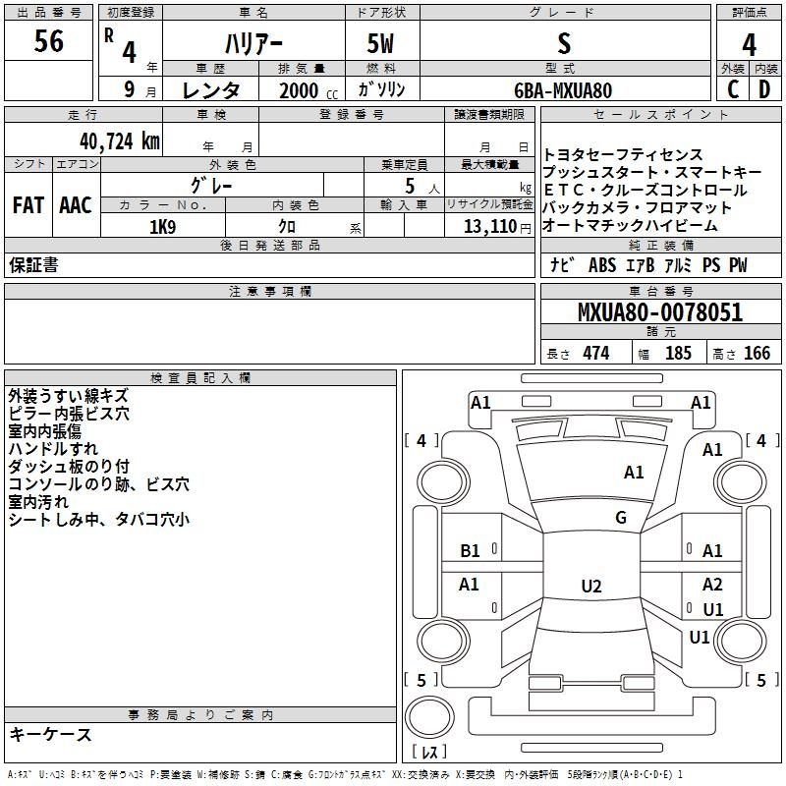This screenshot has width=786, height=786.
Task: Select the fuel type ガソリン
Action: point(381,89)
